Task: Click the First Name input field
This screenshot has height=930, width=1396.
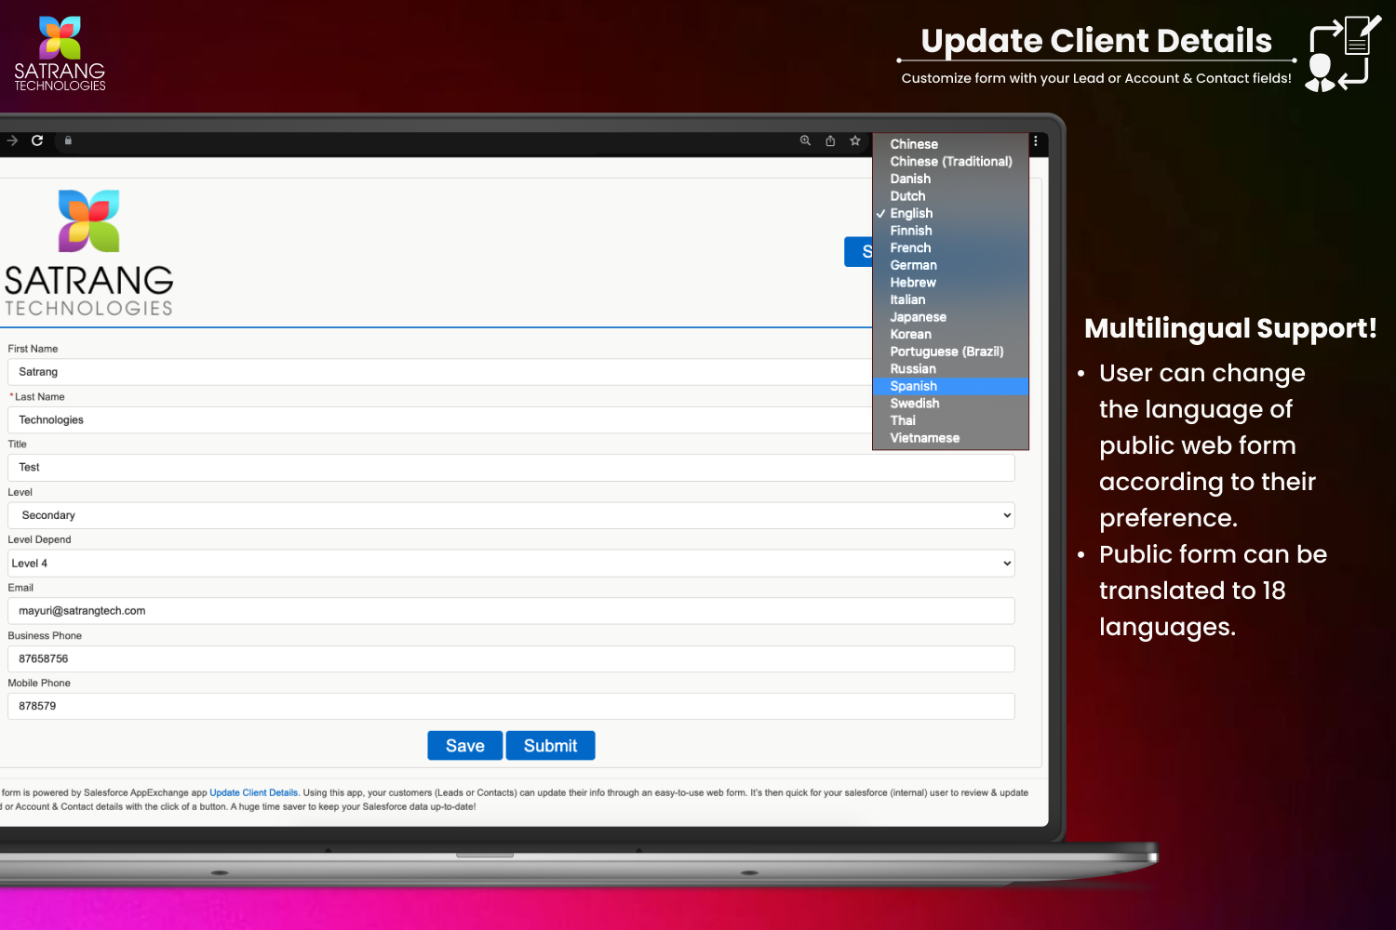Action: tap(440, 372)
